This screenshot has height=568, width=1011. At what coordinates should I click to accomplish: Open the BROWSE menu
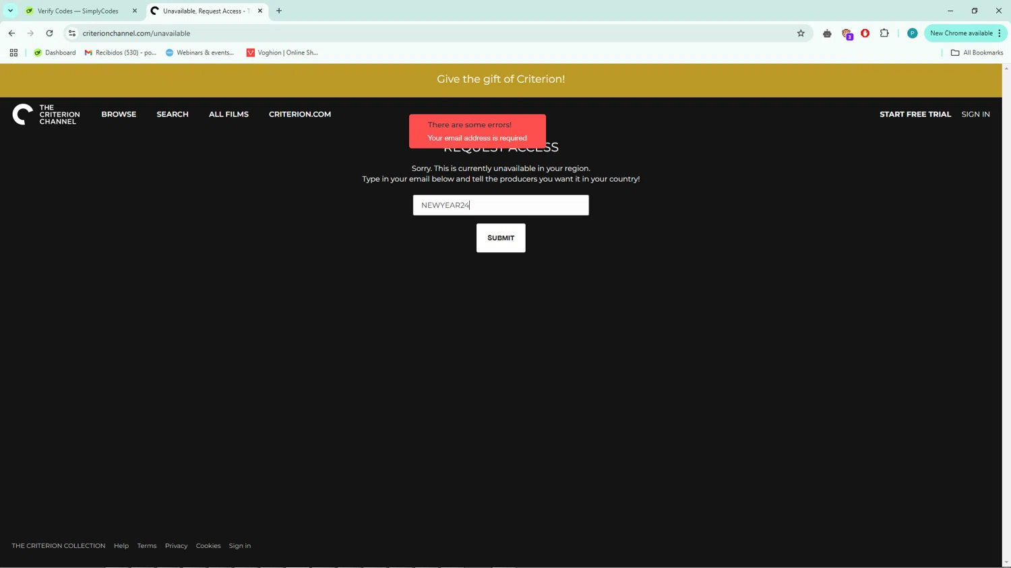(119, 114)
